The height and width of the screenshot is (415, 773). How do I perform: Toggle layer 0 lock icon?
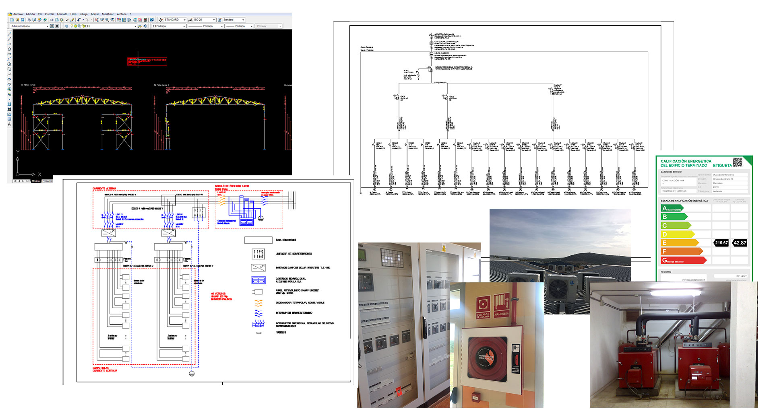tap(83, 26)
